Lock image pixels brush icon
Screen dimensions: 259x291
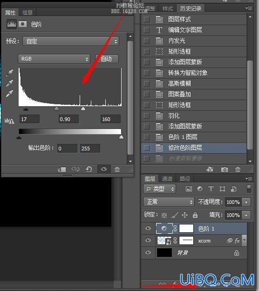[x=175, y=215]
